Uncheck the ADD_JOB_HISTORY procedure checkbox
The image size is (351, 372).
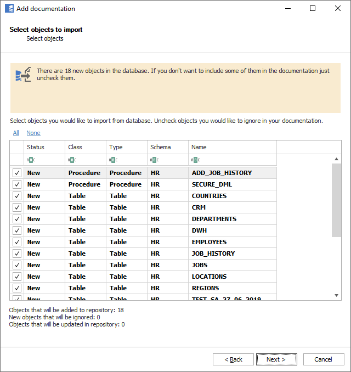click(17, 173)
